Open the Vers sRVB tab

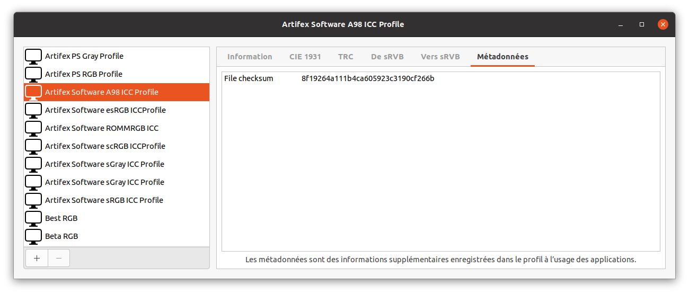pyautogui.click(x=440, y=57)
